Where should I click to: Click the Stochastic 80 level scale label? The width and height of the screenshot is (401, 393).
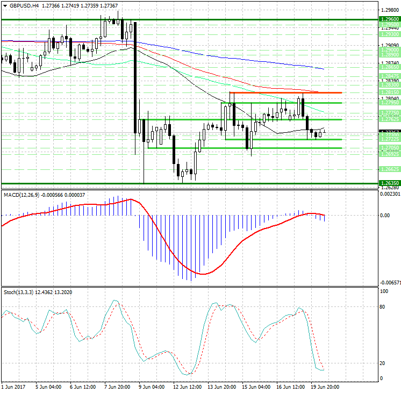[x=384, y=307]
